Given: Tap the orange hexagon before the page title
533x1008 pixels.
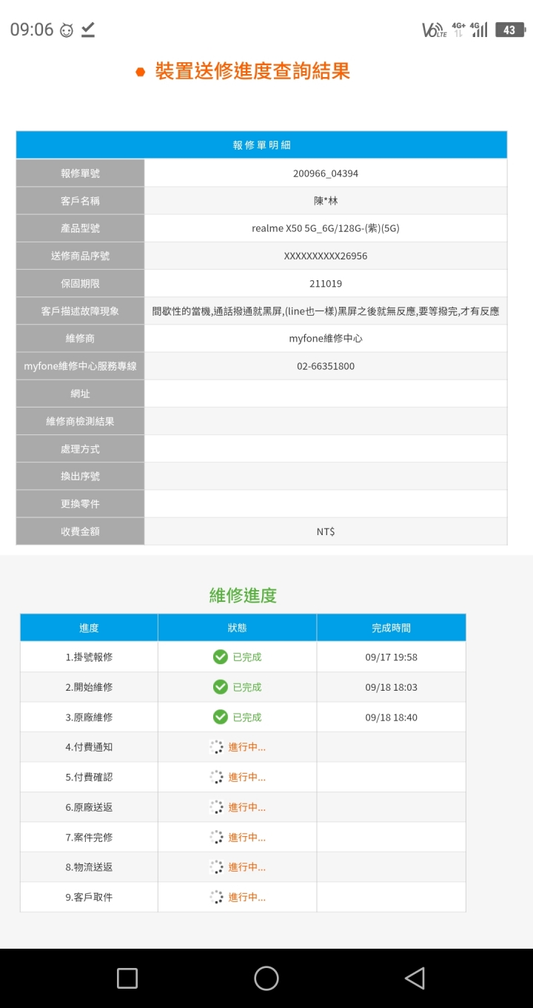Looking at the screenshot, I should click(x=140, y=72).
